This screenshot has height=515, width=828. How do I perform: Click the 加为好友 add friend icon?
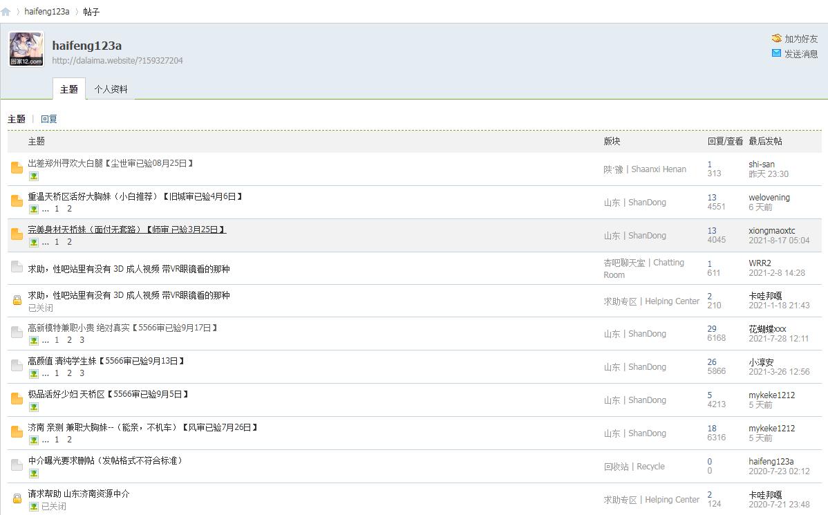777,39
